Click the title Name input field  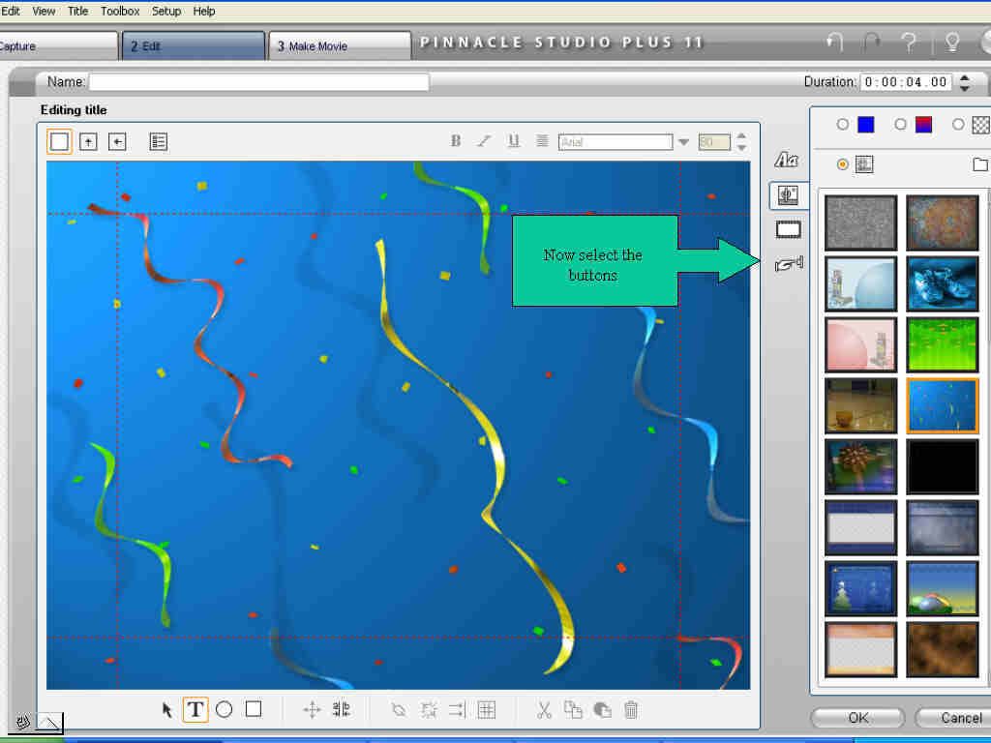pyautogui.click(x=258, y=82)
